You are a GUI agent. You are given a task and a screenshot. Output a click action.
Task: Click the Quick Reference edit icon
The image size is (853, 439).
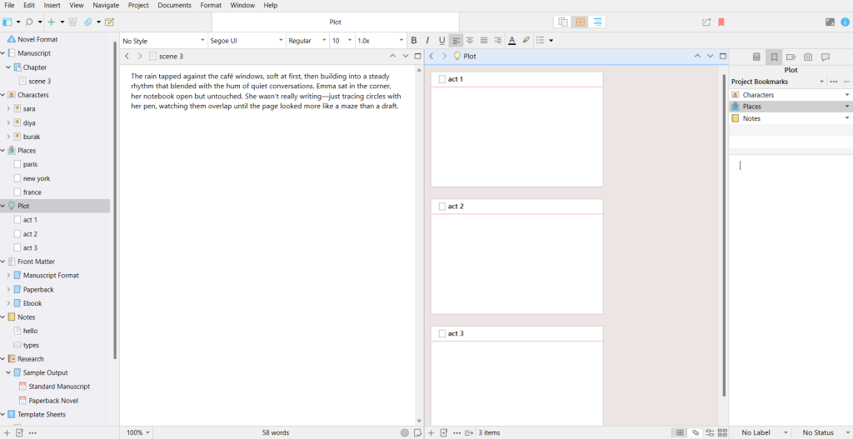point(109,22)
